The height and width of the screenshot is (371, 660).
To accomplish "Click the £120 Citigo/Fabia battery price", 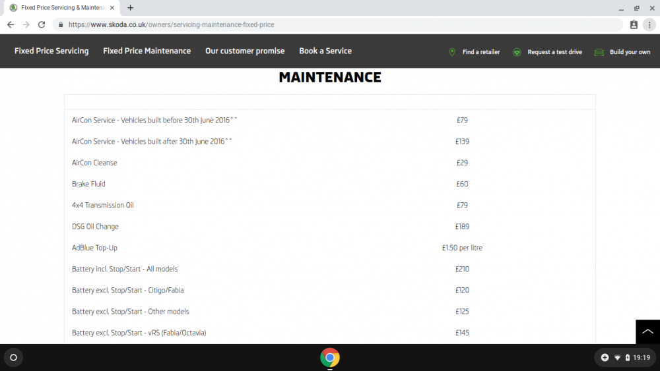I will click(462, 291).
